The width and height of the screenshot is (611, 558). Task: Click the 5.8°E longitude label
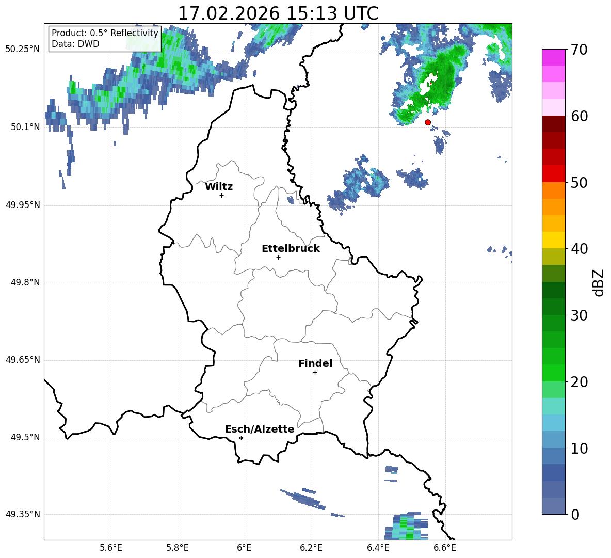(x=178, y=548)
